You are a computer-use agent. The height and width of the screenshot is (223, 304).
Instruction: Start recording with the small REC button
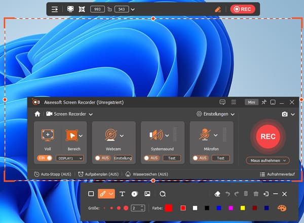click(x=243, y=9)
